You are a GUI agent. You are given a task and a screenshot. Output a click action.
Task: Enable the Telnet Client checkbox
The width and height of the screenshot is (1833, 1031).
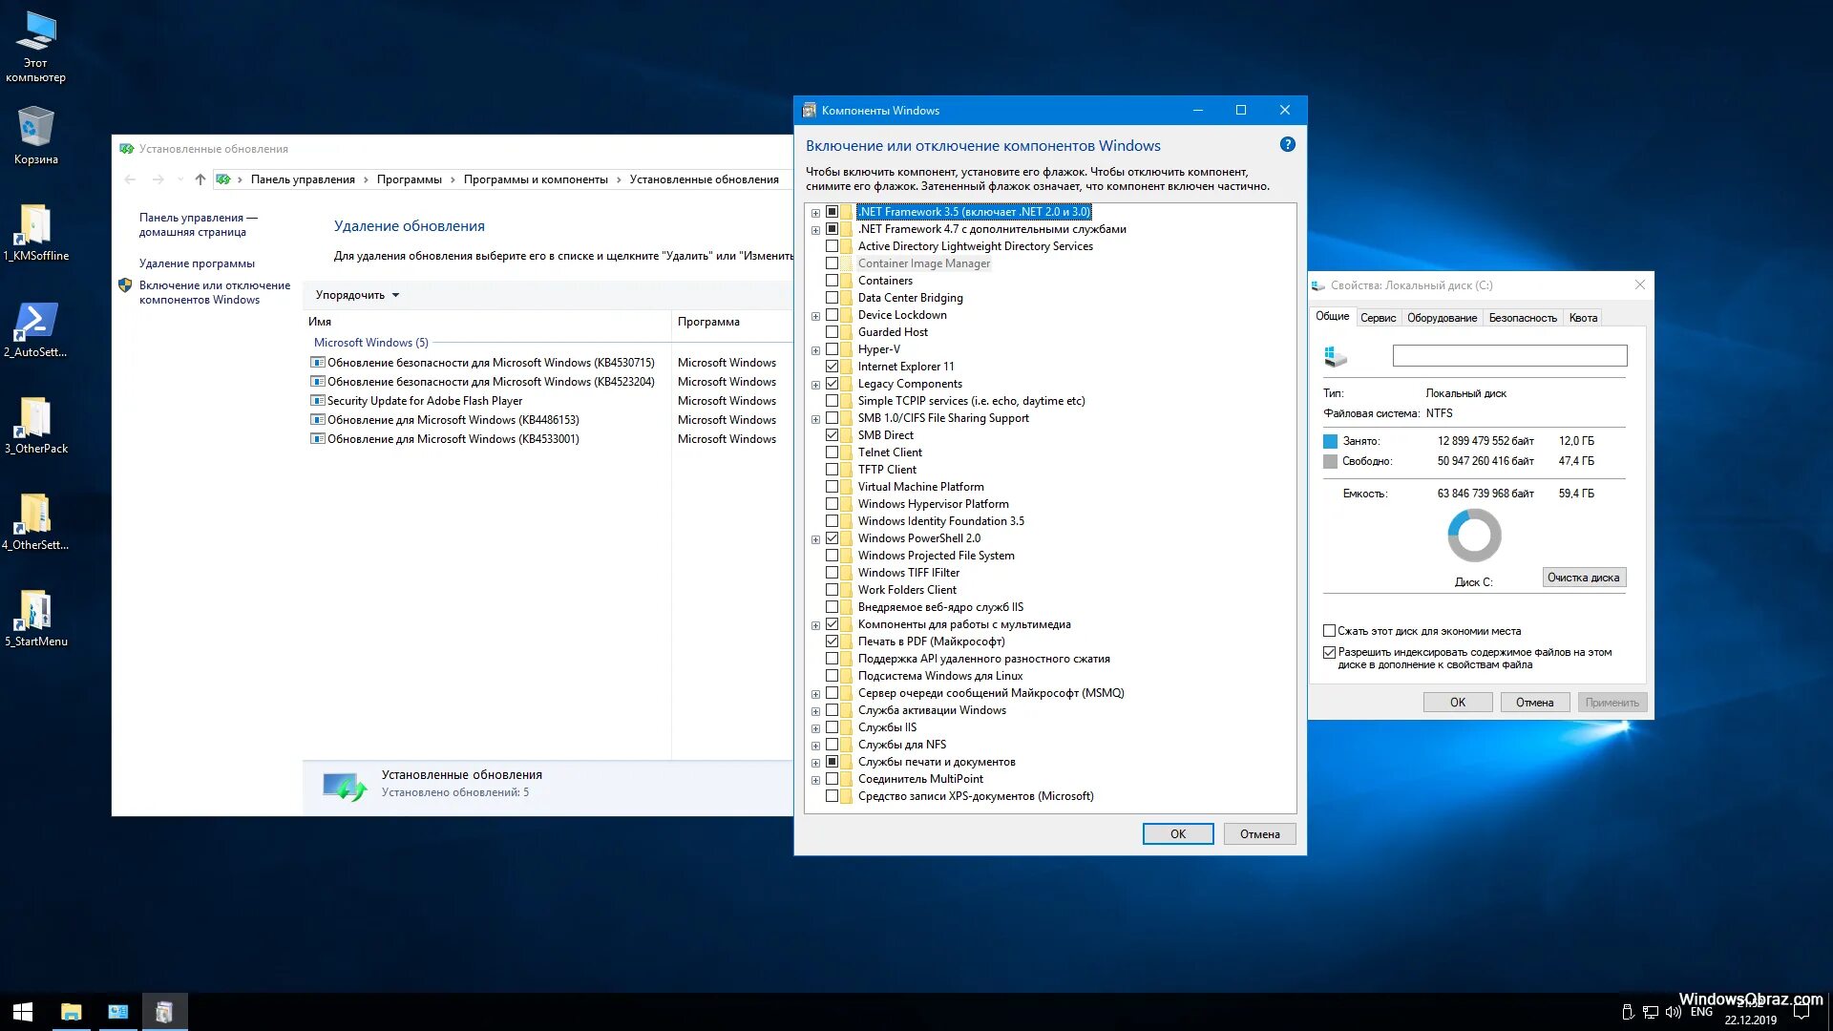[x=832, y=452]
